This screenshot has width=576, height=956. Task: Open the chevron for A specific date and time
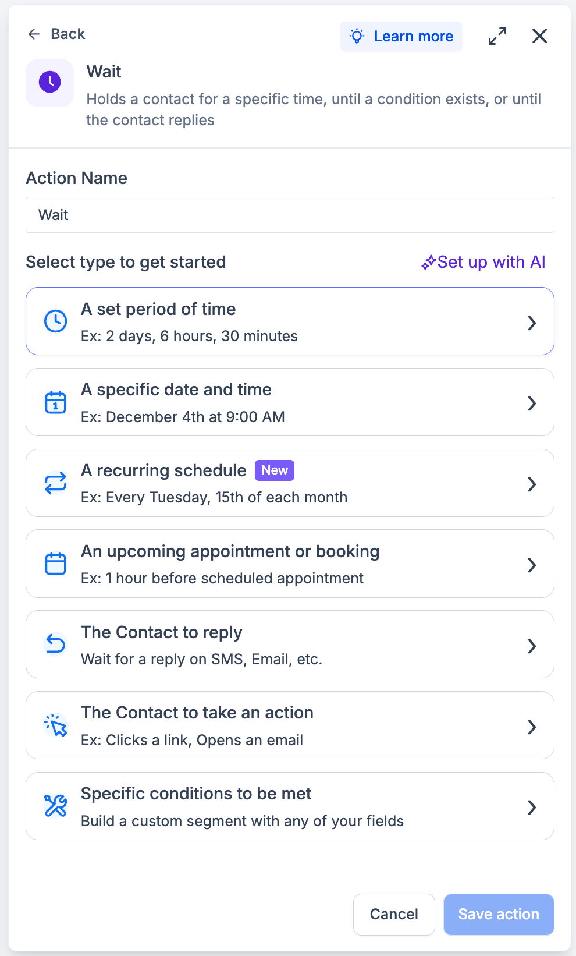531,403
